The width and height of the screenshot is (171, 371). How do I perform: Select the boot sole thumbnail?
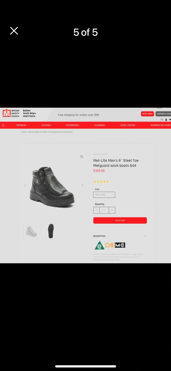[51, 231]
